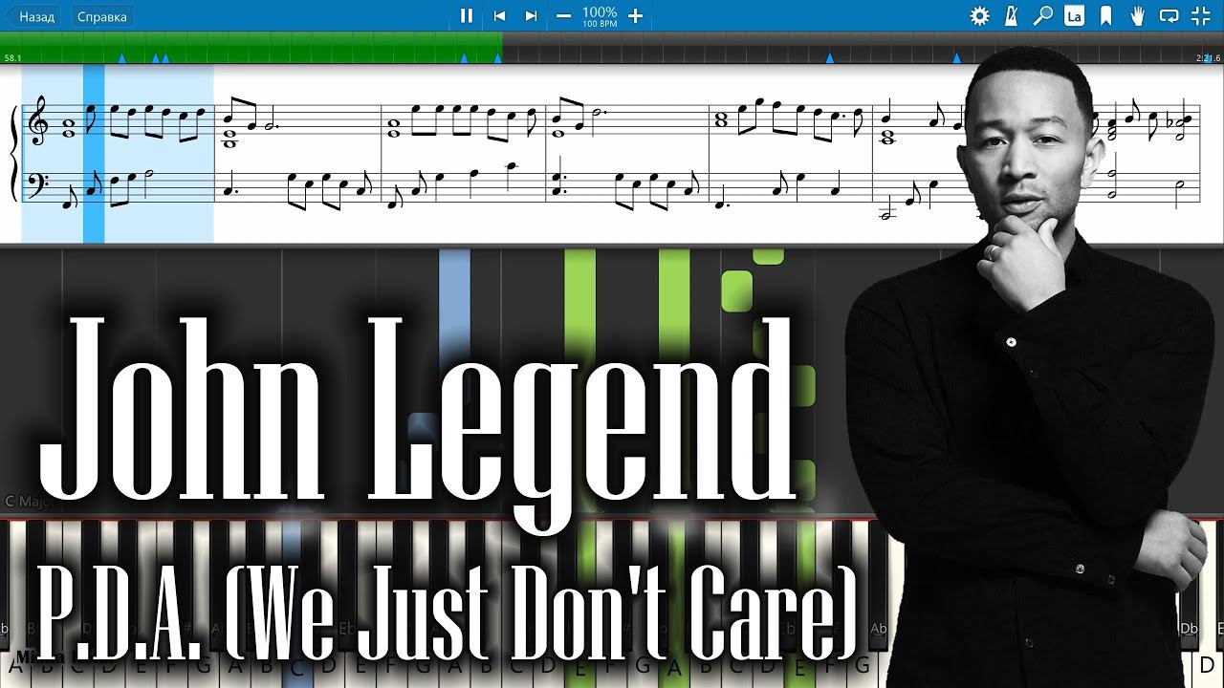Screen dimensions: 1224x688
Task: Jump back to previous section
Action: (499, 15)
